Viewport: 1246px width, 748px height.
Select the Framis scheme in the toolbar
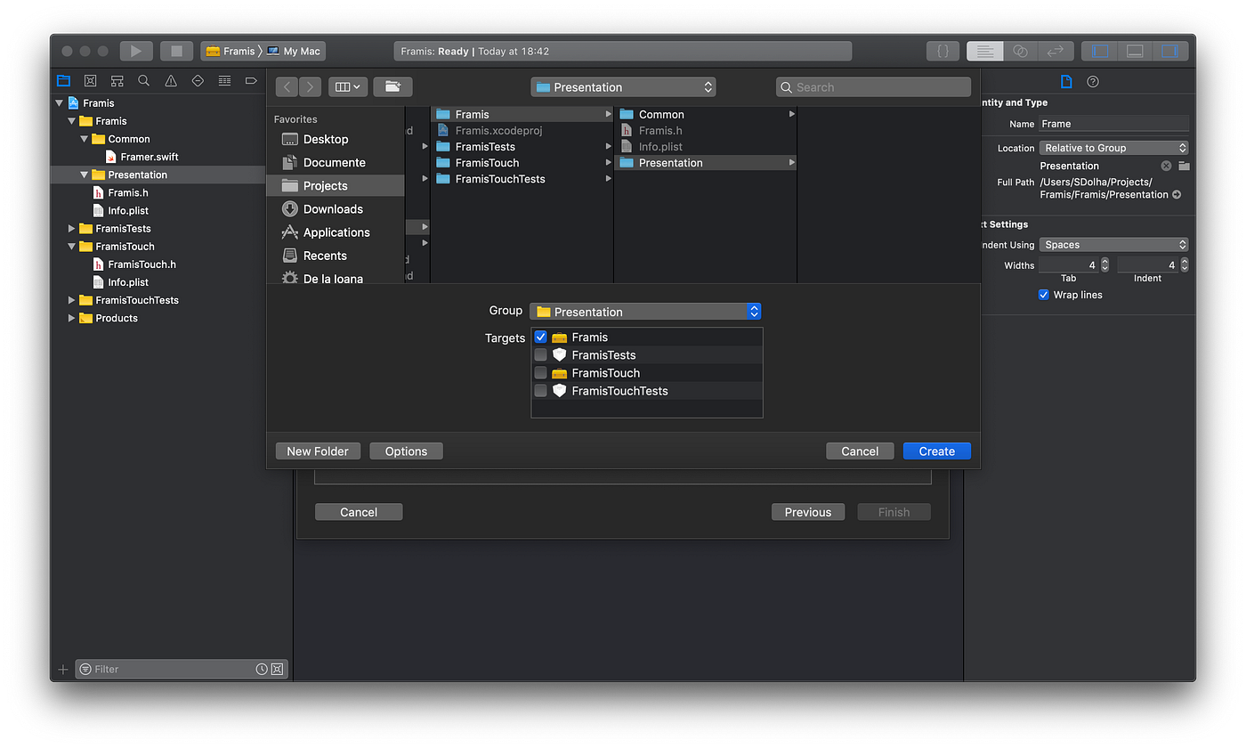tap(232, 51)
